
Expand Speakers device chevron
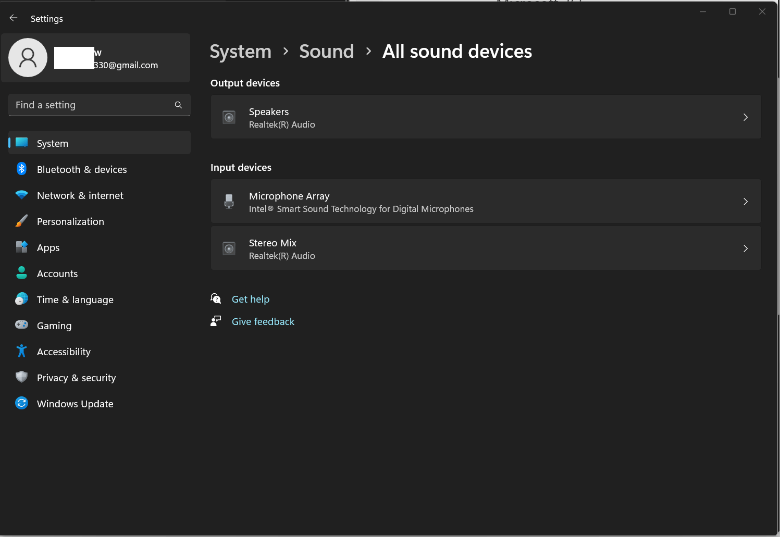tap(746, 117)
